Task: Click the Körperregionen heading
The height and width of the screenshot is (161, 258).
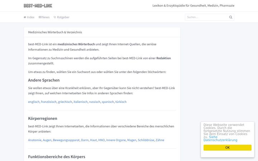Action: (43, 118)
